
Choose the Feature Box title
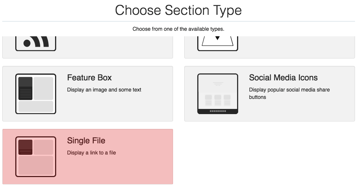point(89,78)
